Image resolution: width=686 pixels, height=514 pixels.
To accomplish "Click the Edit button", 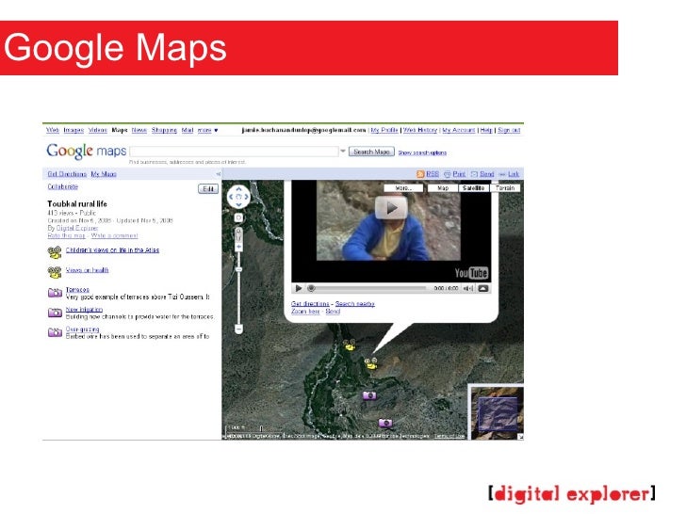I will click(x=208, y=189).
